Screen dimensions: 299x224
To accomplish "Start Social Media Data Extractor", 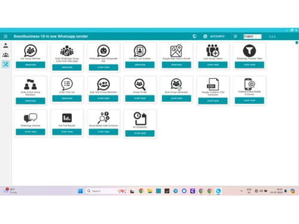I will pyautogui.click(x=103, y=132).
